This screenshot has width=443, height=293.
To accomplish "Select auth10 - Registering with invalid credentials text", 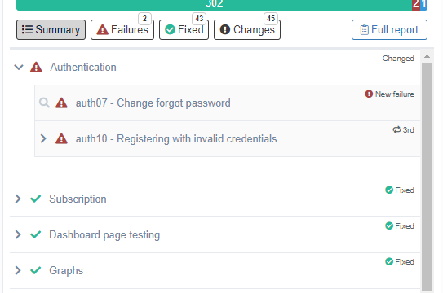I will 176,138.
